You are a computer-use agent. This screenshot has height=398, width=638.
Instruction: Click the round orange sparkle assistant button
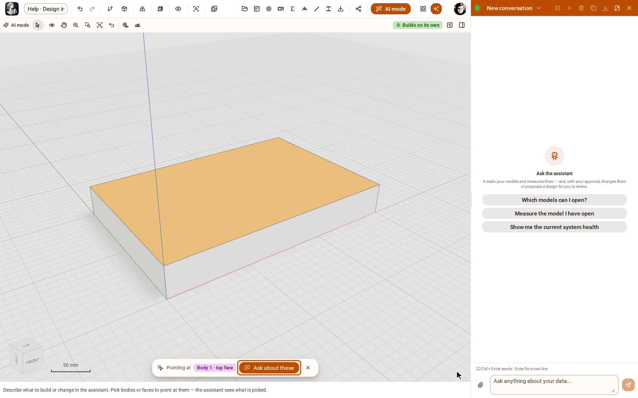436,9
